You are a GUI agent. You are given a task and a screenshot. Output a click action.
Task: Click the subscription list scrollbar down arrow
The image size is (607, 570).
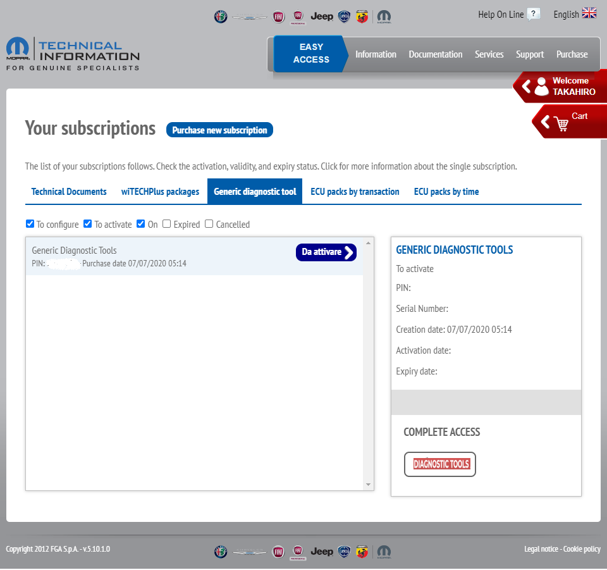coord(369,485)
